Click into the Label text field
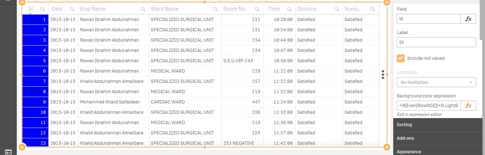This screenshot has width=485, height=155. (436, 42)
